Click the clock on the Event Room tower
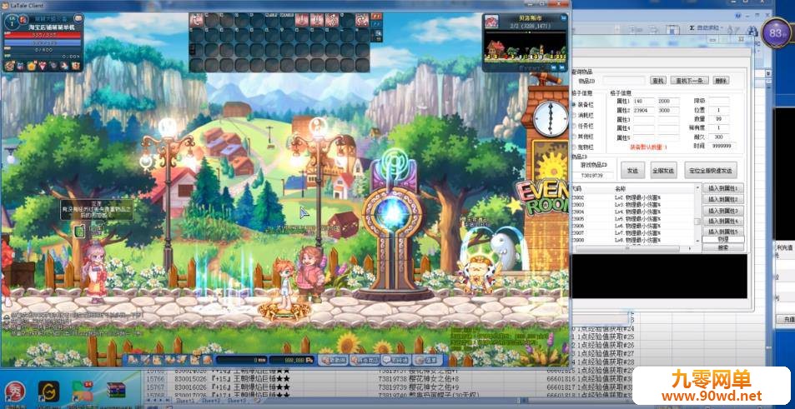This screenshot has height=409, width=795. [550, 118]
